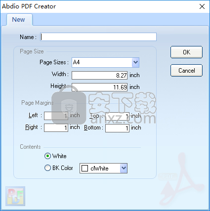
Task: Click the Left margin field
Action: (x=56, y=116)
